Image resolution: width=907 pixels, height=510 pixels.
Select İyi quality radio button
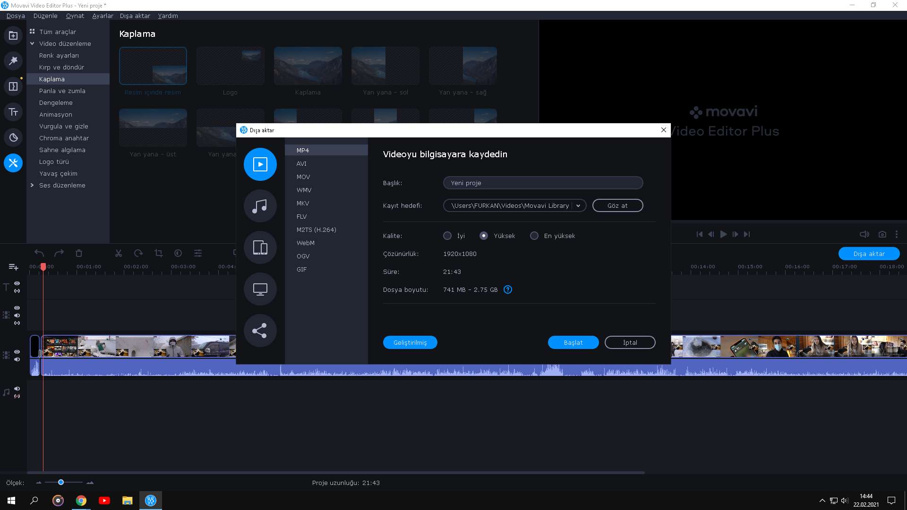(x=447, y=236)
